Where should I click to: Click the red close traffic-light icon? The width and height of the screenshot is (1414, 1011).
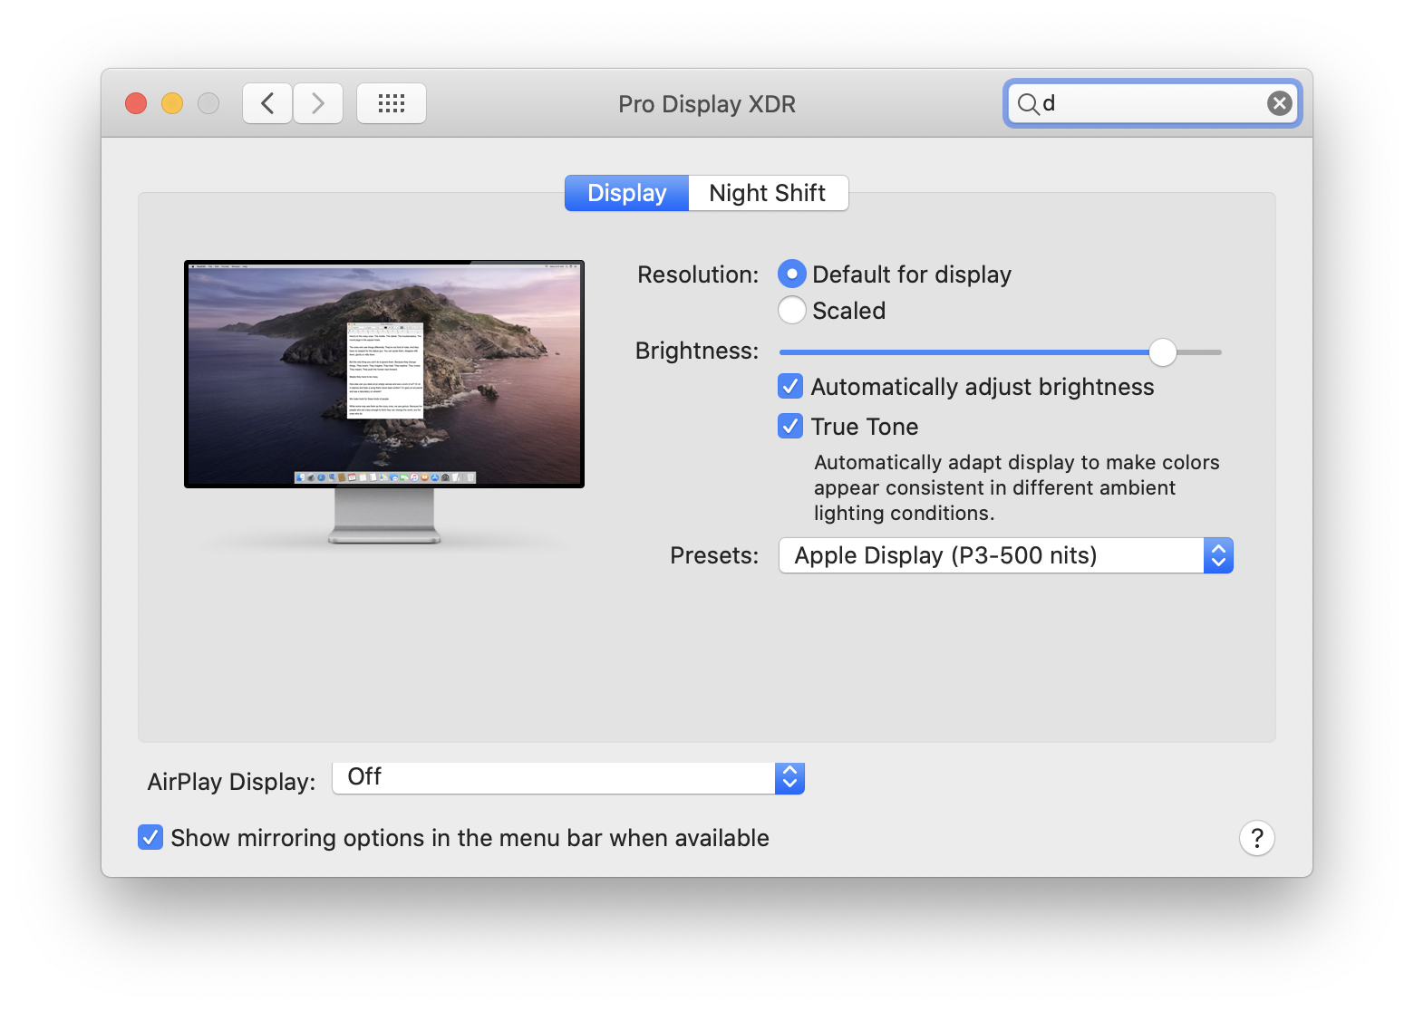[x=135, y=103]
